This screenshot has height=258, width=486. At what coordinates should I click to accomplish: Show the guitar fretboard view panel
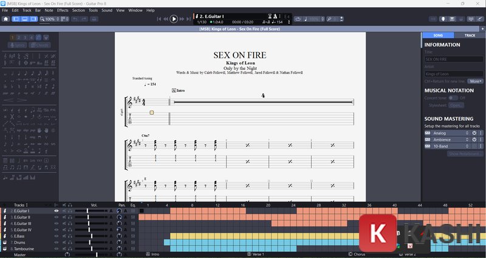443,19
